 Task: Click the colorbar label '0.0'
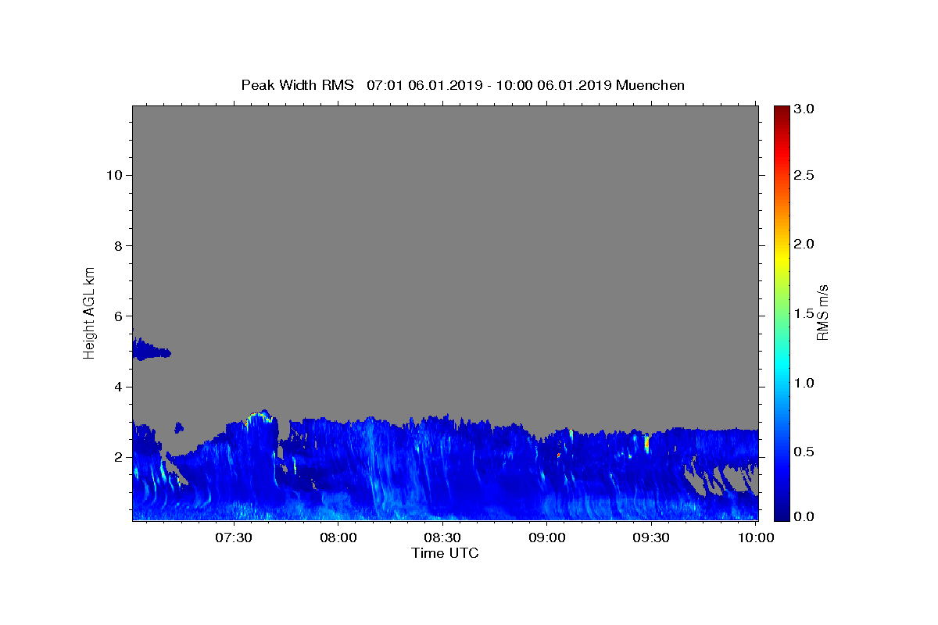804,516
